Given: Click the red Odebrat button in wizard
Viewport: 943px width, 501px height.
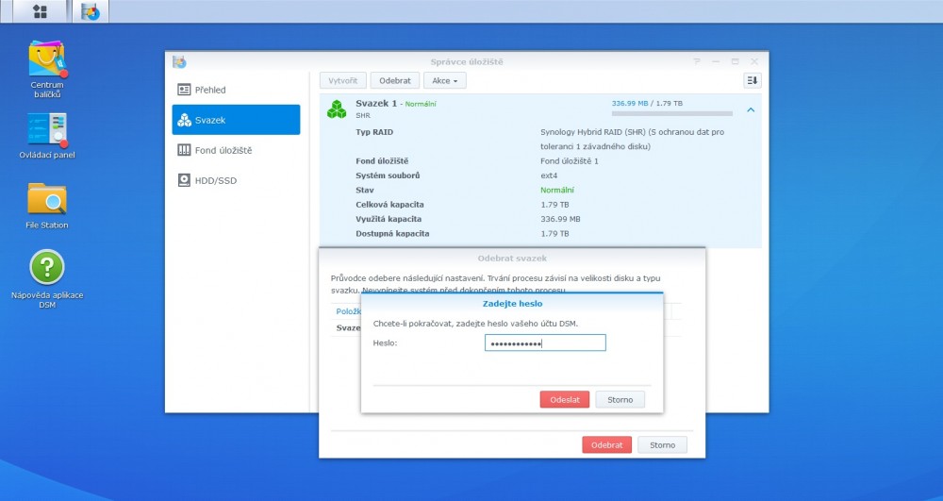Looking at the screenshot, I should [606, 444].
